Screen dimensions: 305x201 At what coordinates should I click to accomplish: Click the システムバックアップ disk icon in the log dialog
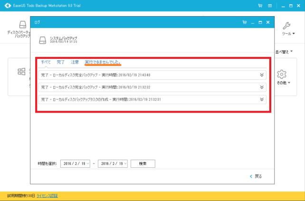(x=43, y=40)
